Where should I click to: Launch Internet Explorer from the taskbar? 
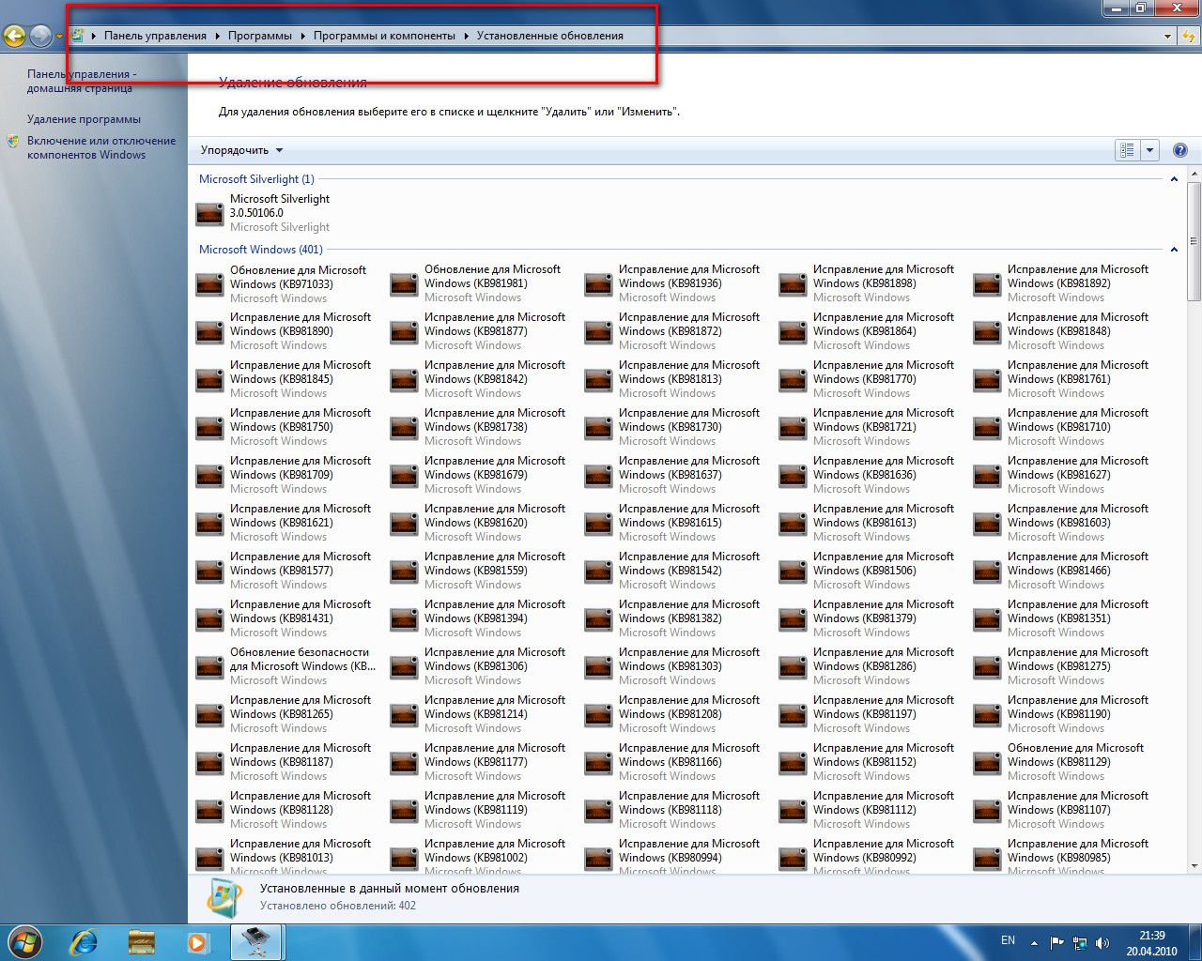(84, 942)
